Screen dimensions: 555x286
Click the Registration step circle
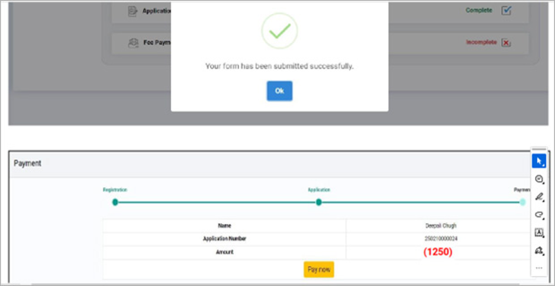point(115,202)
